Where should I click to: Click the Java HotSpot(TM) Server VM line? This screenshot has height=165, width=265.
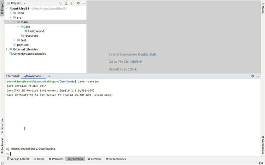pyautogui.click(x=60, y=95)
